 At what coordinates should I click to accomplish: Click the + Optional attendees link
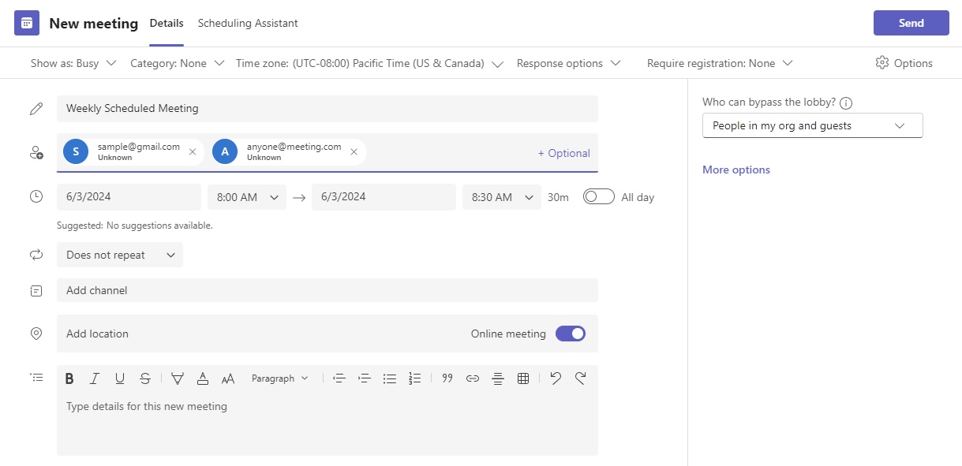[564, 153]
